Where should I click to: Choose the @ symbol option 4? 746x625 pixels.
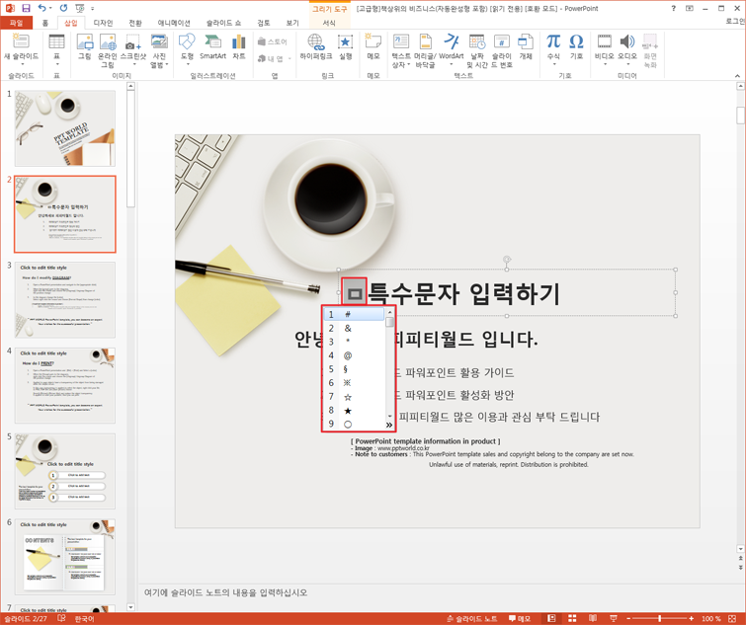(354, 355)
